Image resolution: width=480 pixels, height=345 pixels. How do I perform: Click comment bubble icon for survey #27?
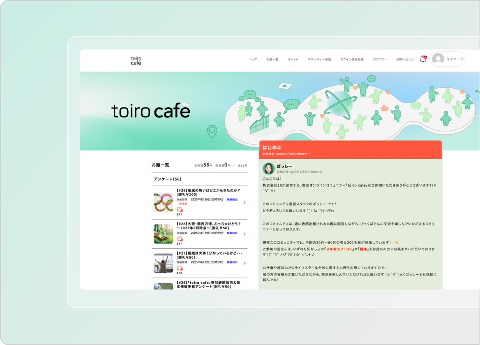pos(179,268)
